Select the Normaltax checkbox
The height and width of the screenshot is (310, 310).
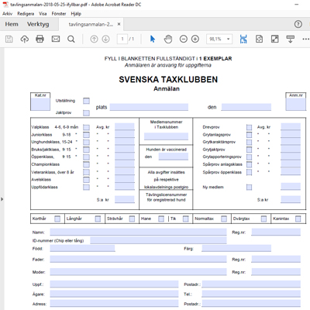pos(224,219)
